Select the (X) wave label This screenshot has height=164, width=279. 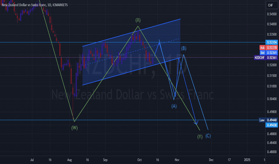click(x=138, y=20)
